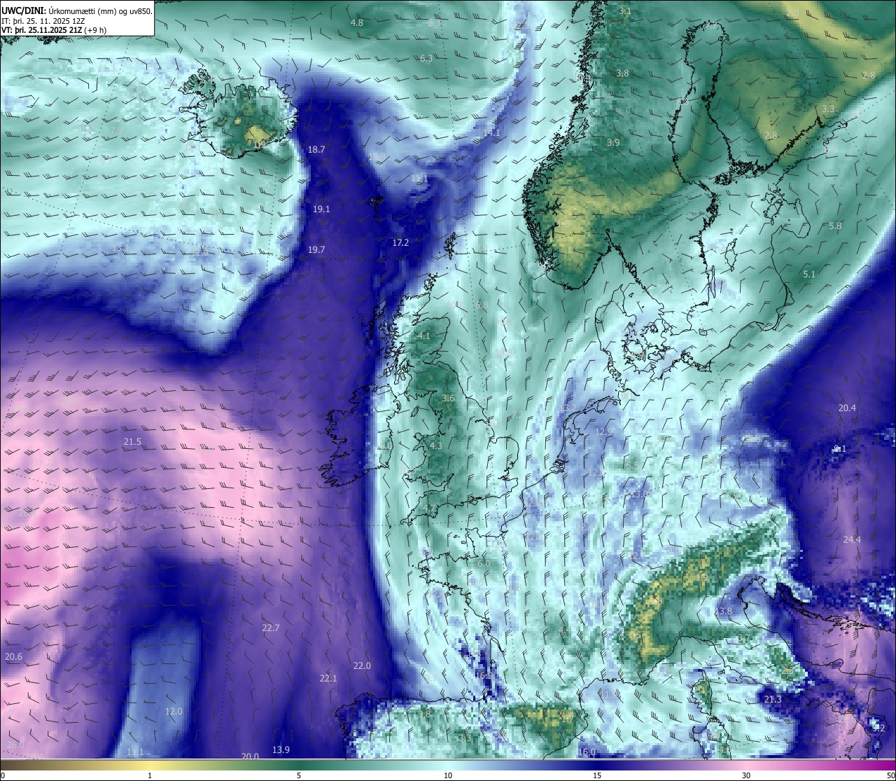Click the color scale tick label '5'
This screenshot has width=896, height=781.
point(299,775)
